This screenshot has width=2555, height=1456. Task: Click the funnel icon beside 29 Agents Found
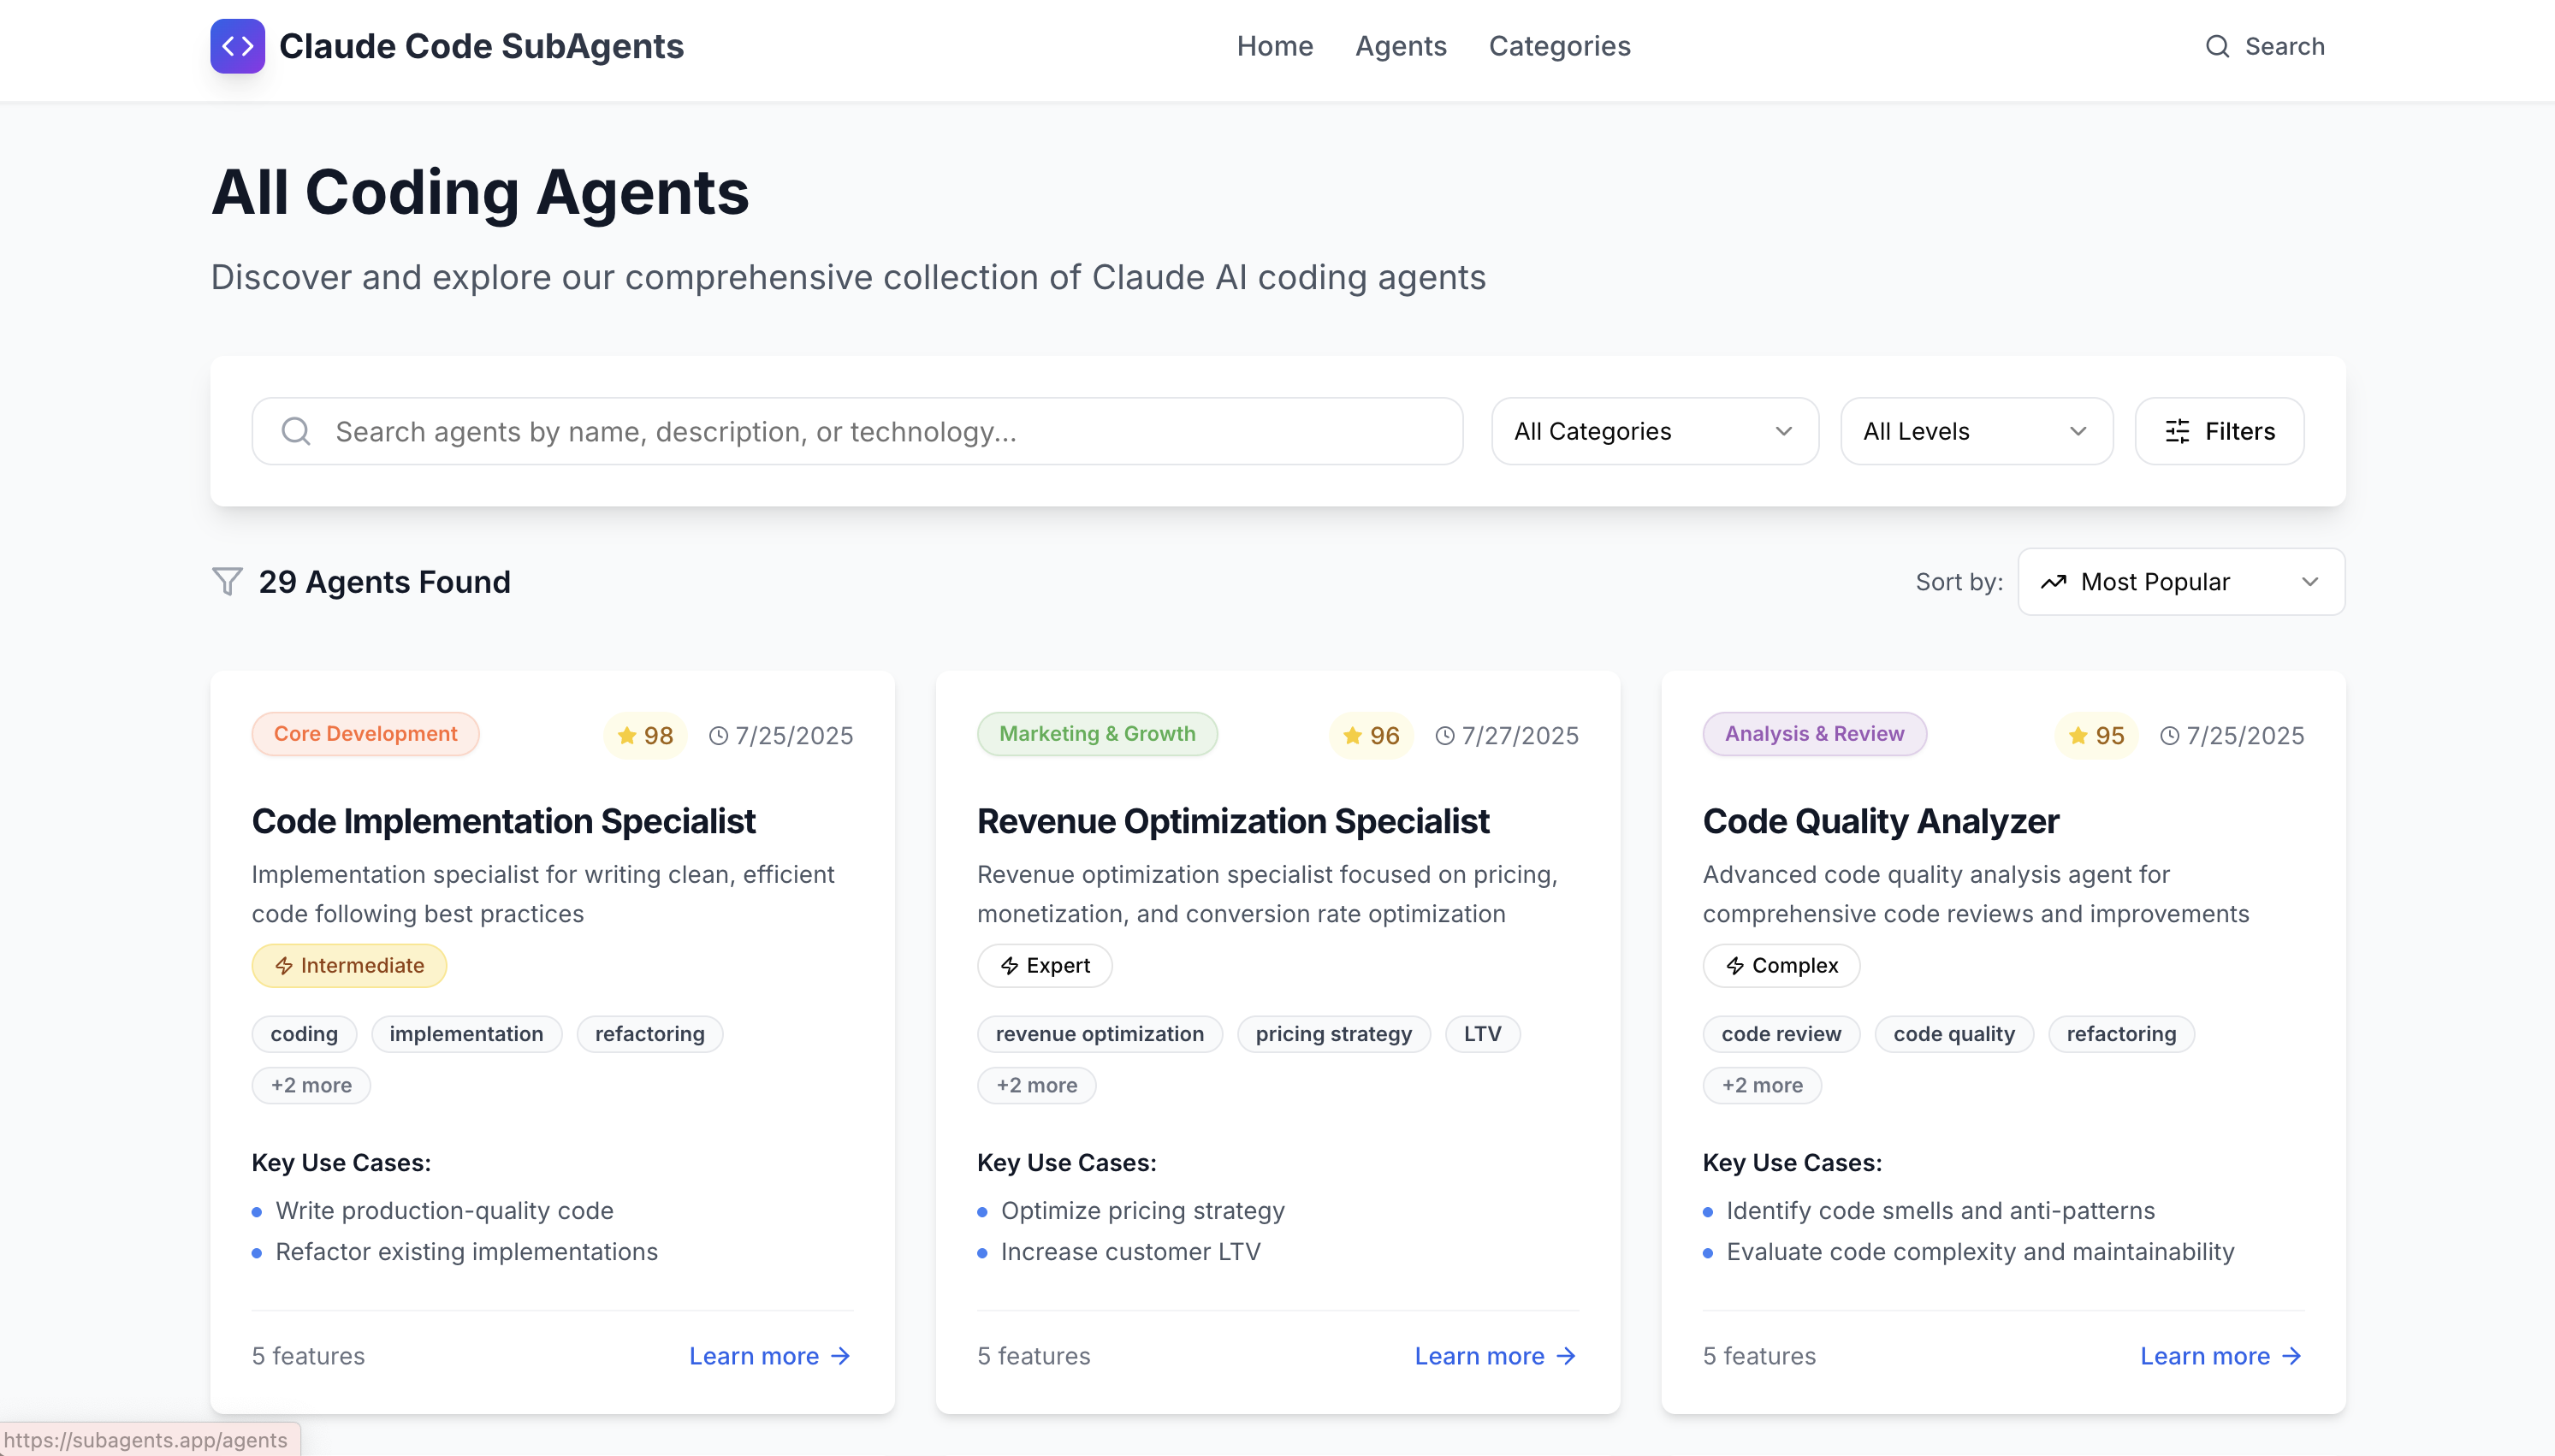(x=227, y=582)
